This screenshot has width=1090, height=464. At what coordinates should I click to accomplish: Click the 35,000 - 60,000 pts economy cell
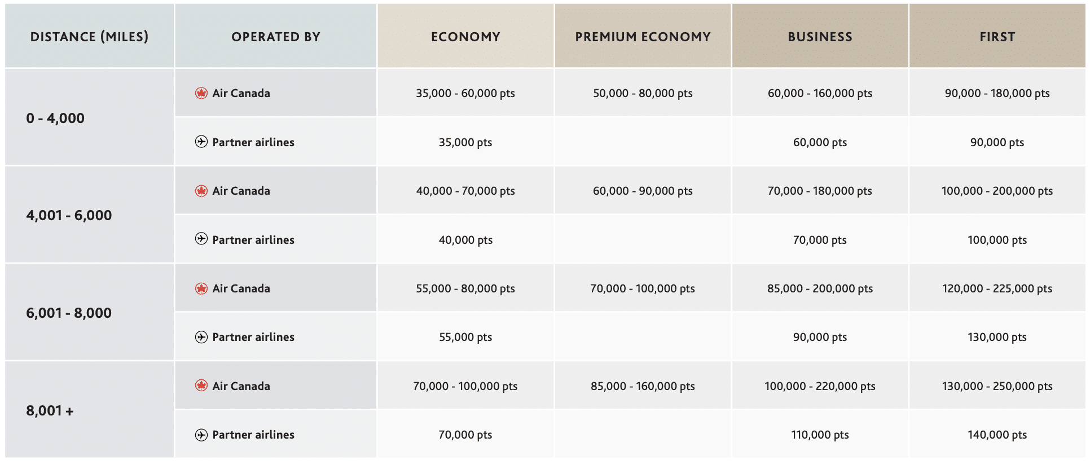coord(465,93)
